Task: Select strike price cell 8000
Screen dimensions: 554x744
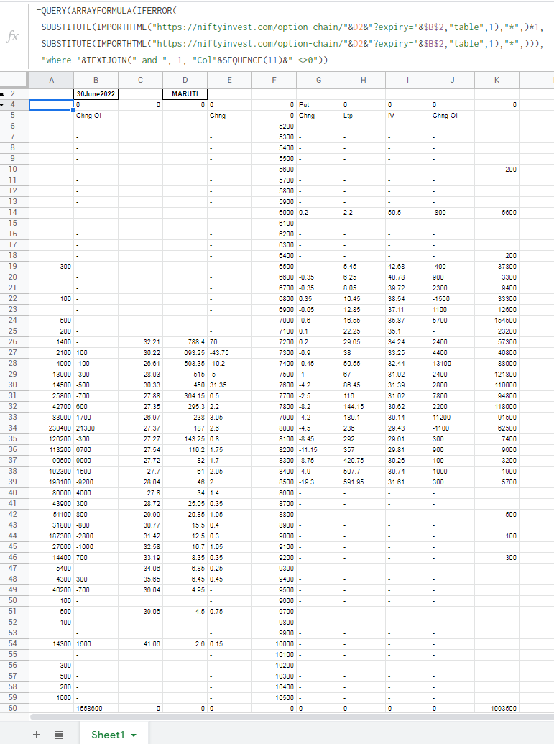Action: click(x=274, y=428)
